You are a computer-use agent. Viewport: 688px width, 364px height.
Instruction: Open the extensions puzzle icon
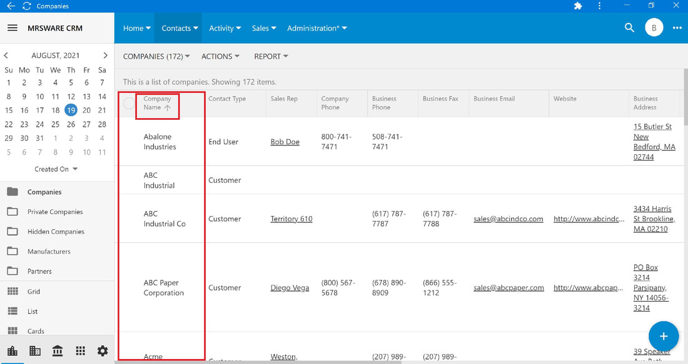pos(578,6)
